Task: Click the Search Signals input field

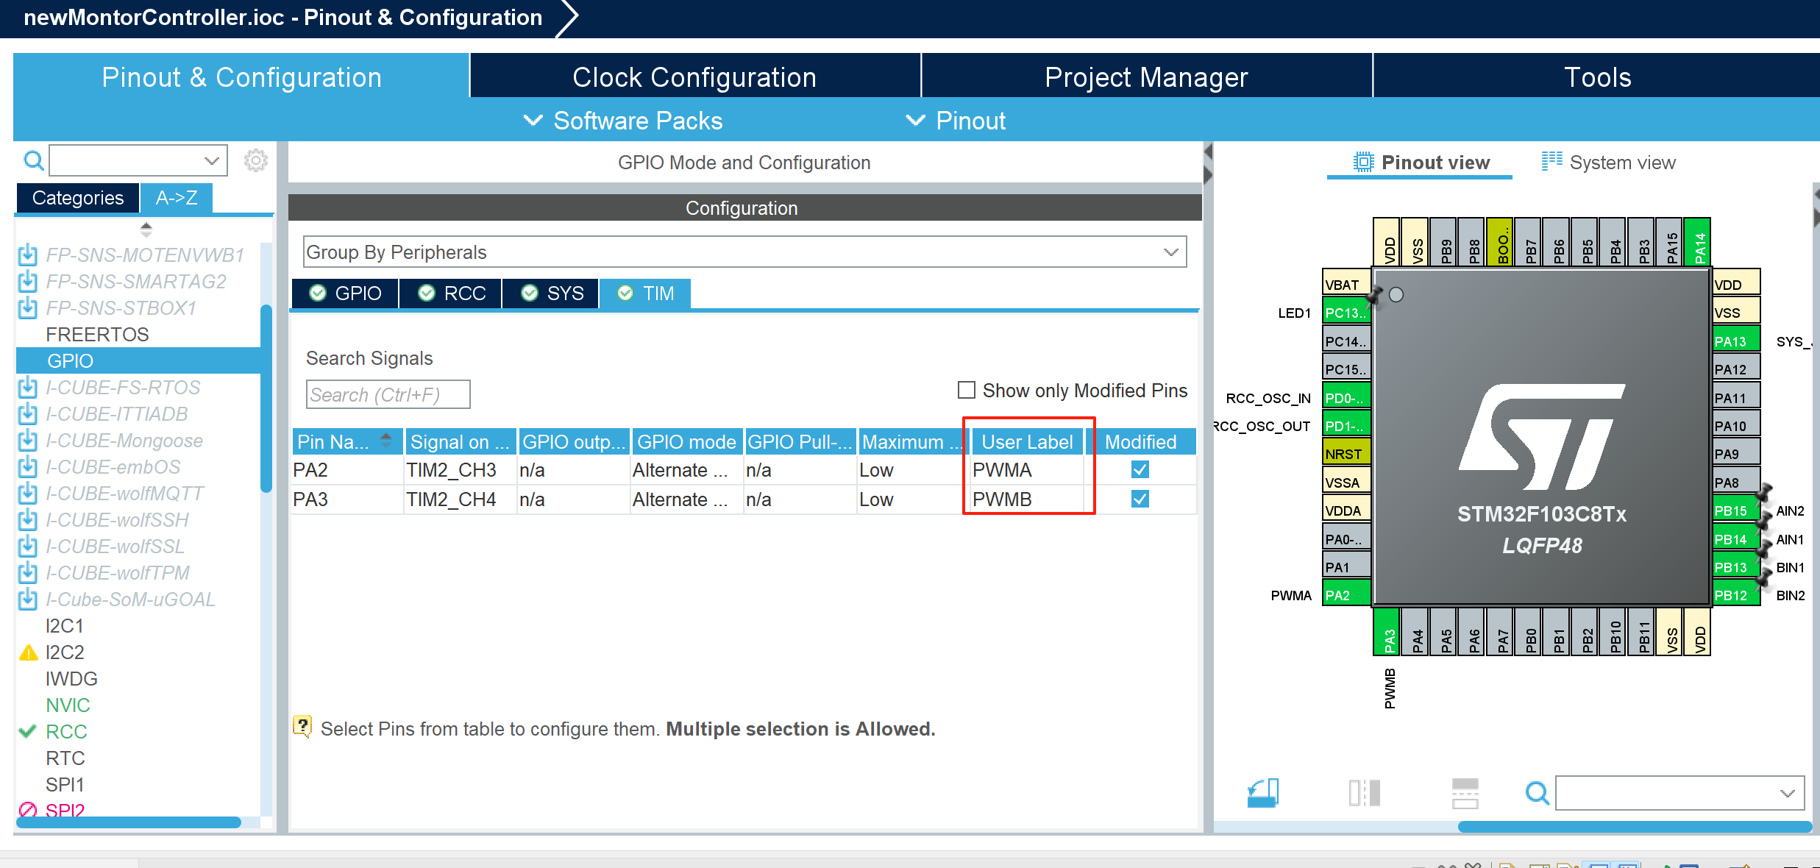Action: point(388,395)
